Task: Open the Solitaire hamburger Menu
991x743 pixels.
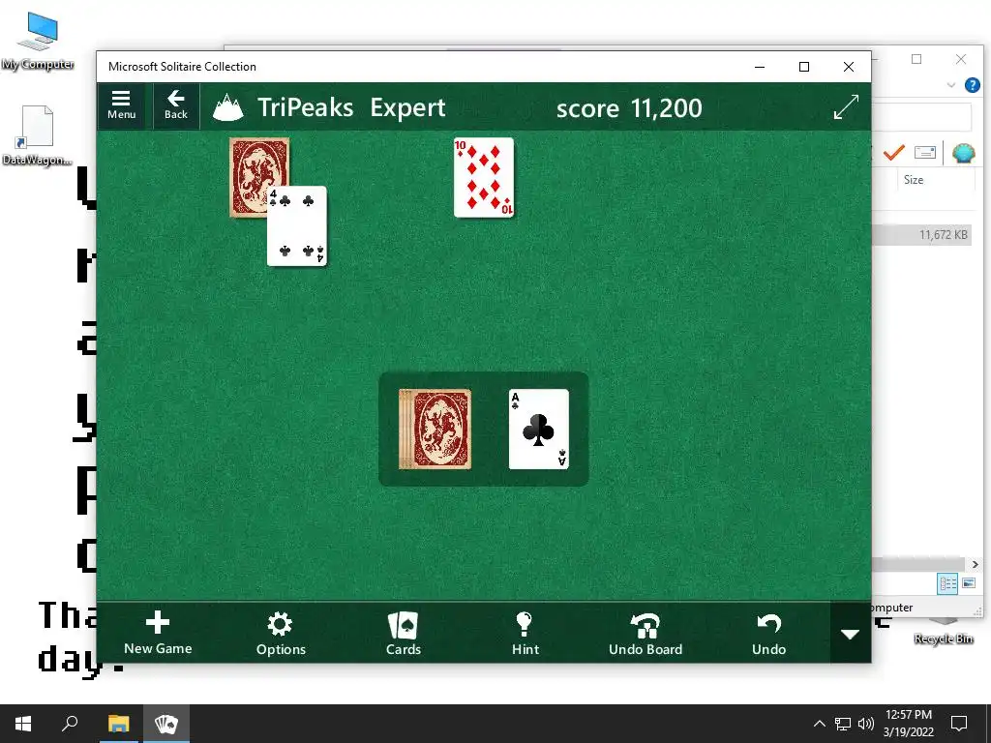Action: 121,105
